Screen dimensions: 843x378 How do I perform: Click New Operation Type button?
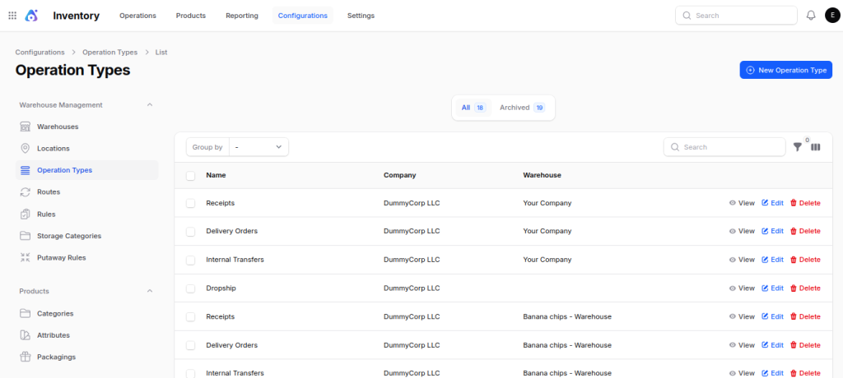(x=786, y=70)
